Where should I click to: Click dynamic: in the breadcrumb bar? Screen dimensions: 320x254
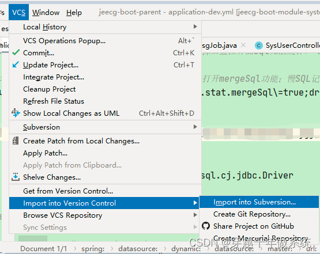pyautogui.click(x=186, y=248)
